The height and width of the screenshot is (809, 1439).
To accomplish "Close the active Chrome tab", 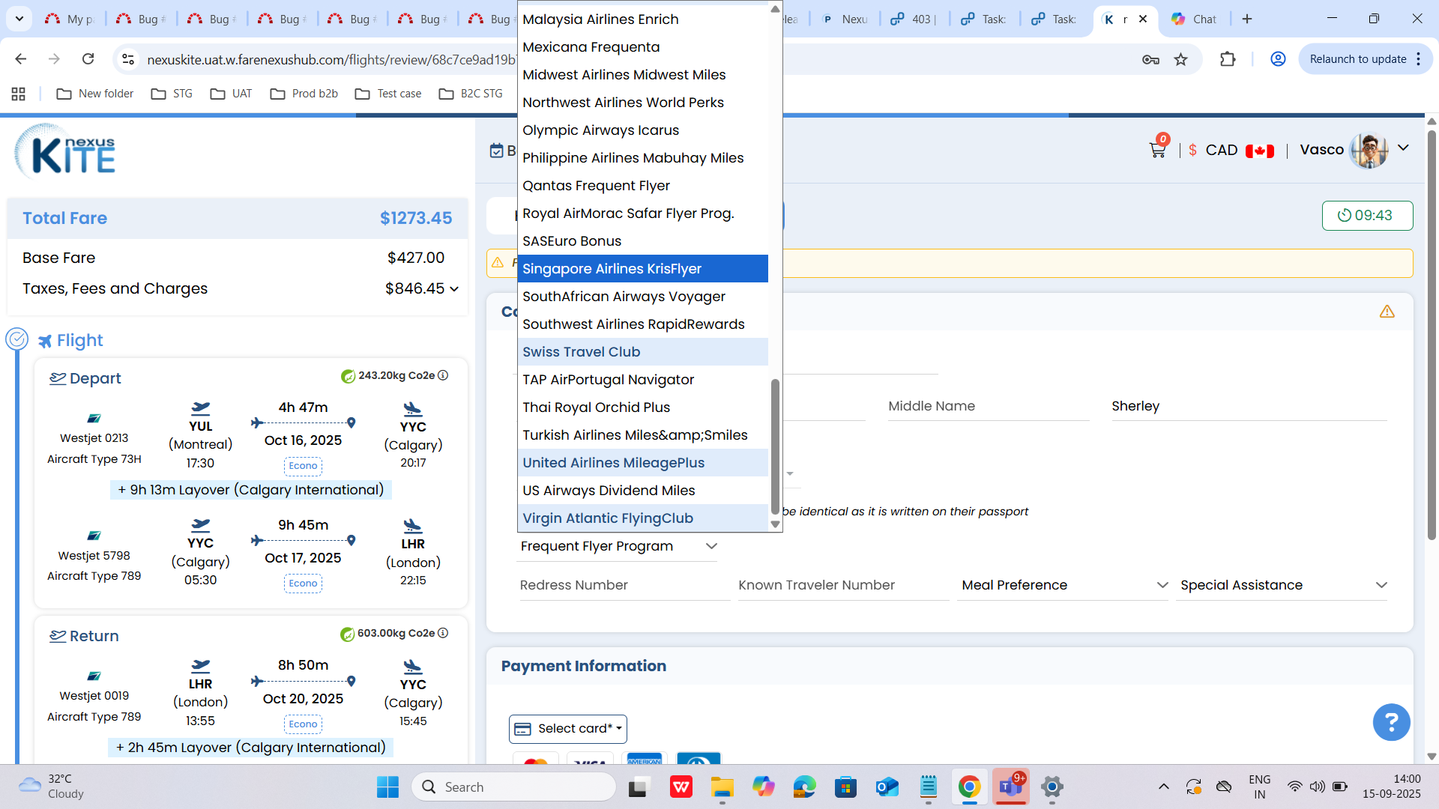I will 1143,19.
